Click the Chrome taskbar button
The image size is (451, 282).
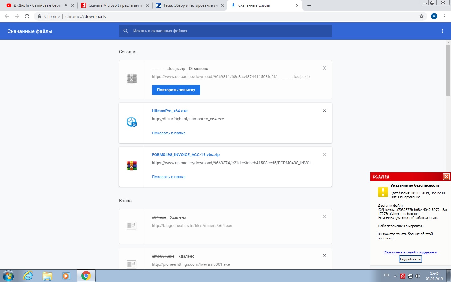[x=86, y=276]
